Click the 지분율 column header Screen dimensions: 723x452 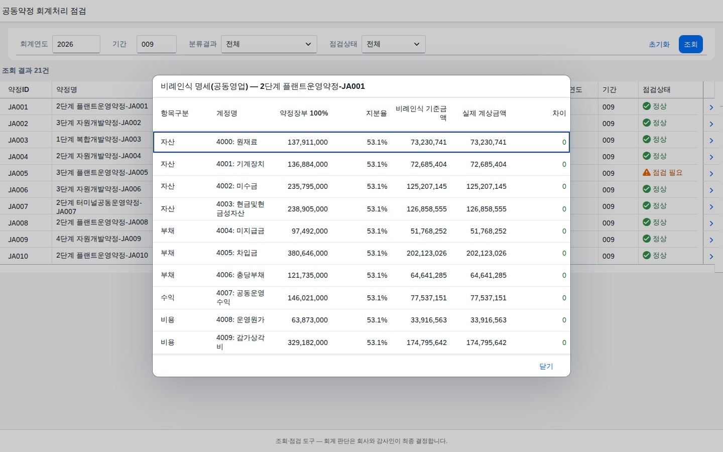pyautogui.click(x=377, y=114)
